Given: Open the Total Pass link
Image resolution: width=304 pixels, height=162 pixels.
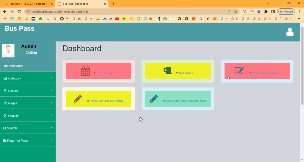Looking at the screenshot, I should coord(186,73).
